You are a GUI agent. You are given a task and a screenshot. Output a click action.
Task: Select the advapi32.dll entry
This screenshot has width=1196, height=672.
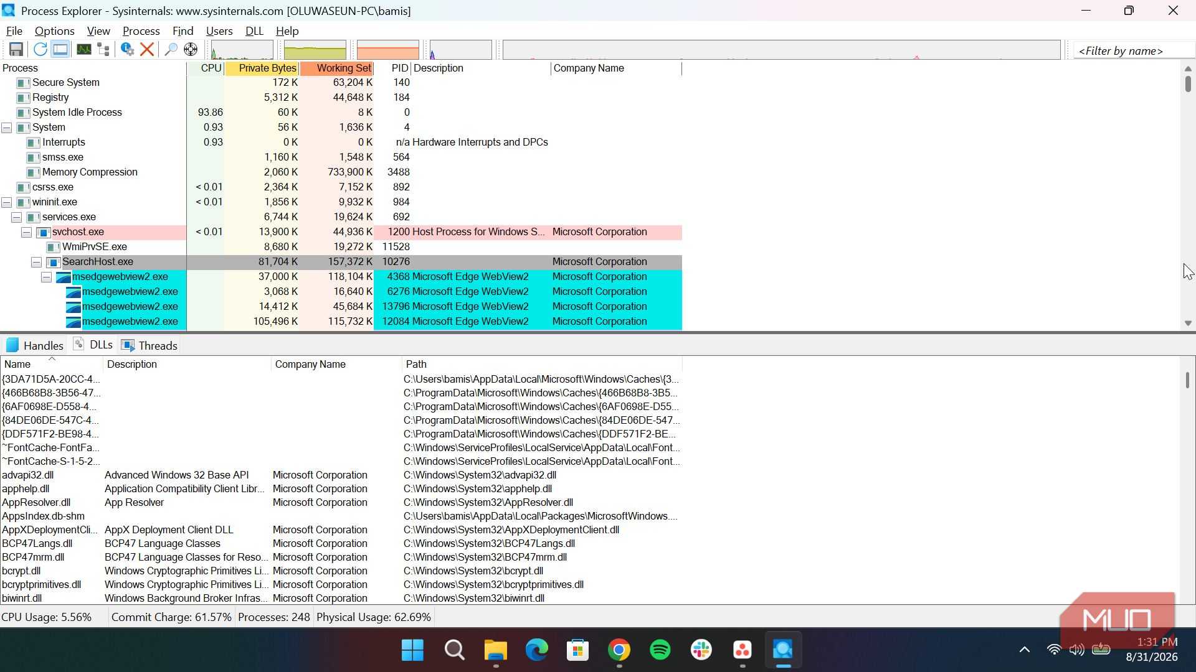341,475
